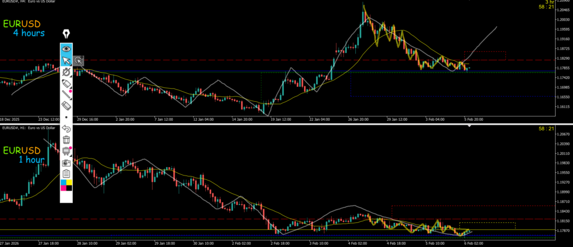Image resolution: width=573 pixels, height=247 pixels.
Task: Pick the line drawing tool
Action: (x=66, y=94)
